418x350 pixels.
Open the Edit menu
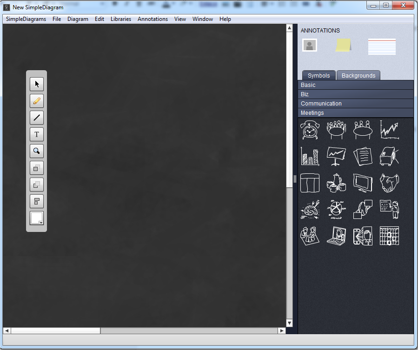(100, 19)
